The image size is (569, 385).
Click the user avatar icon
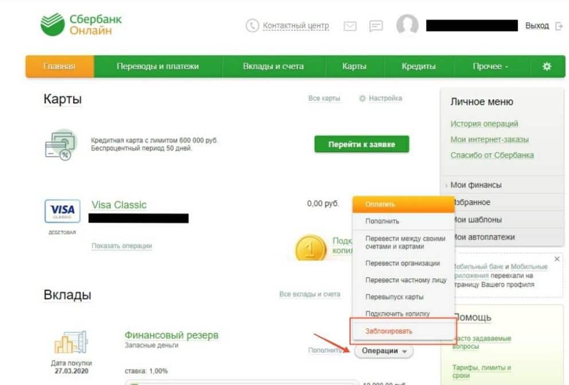tap(407, 25)
